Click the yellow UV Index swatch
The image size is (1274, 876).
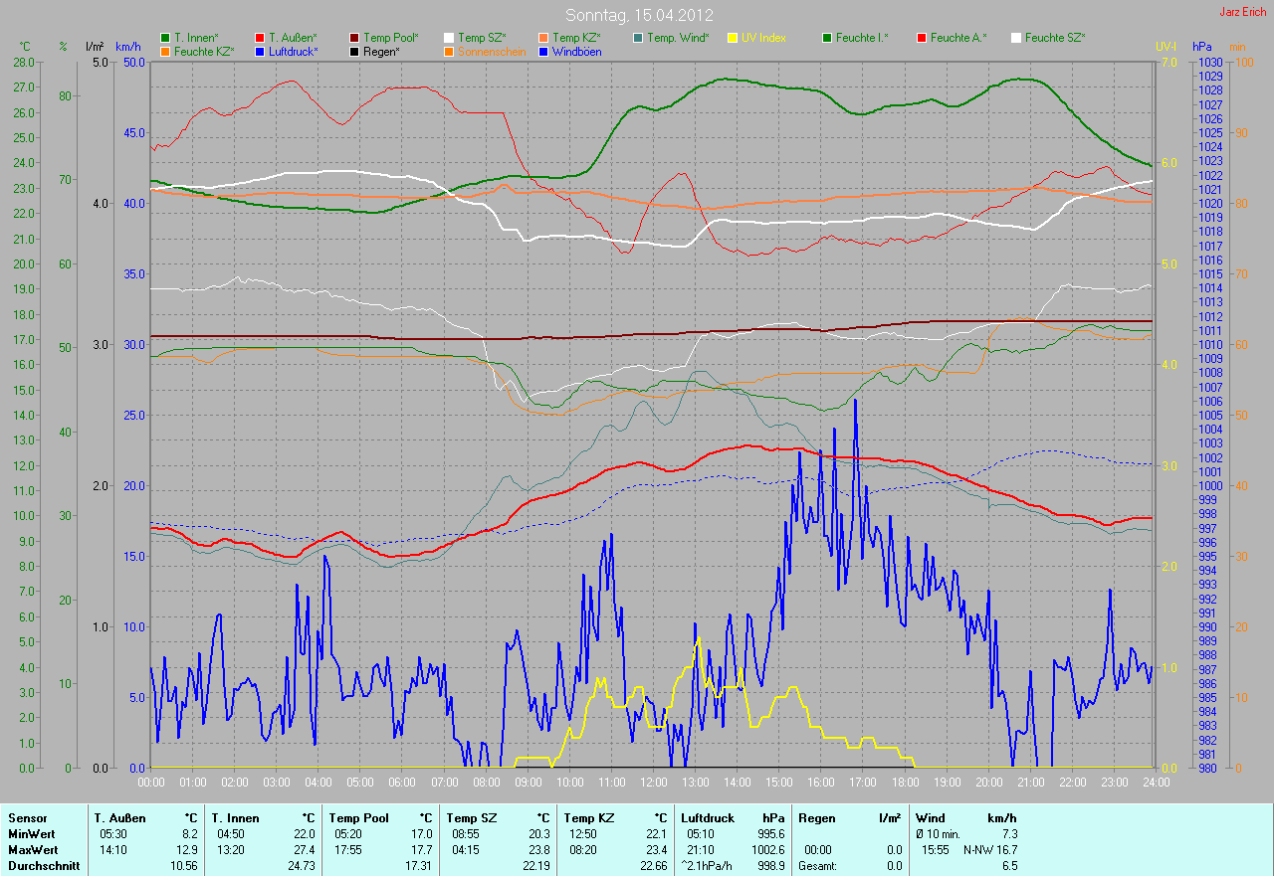(733, 38)
